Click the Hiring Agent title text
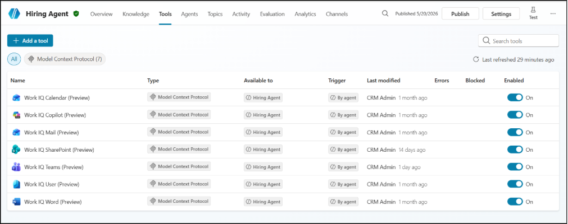The image size is (568, 224). (x=47, y=14)
